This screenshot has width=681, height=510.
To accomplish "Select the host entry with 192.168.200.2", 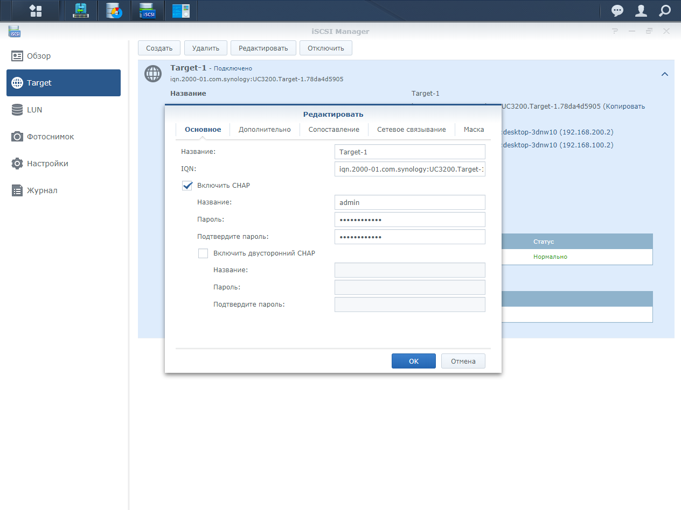I will pos(558,132).
